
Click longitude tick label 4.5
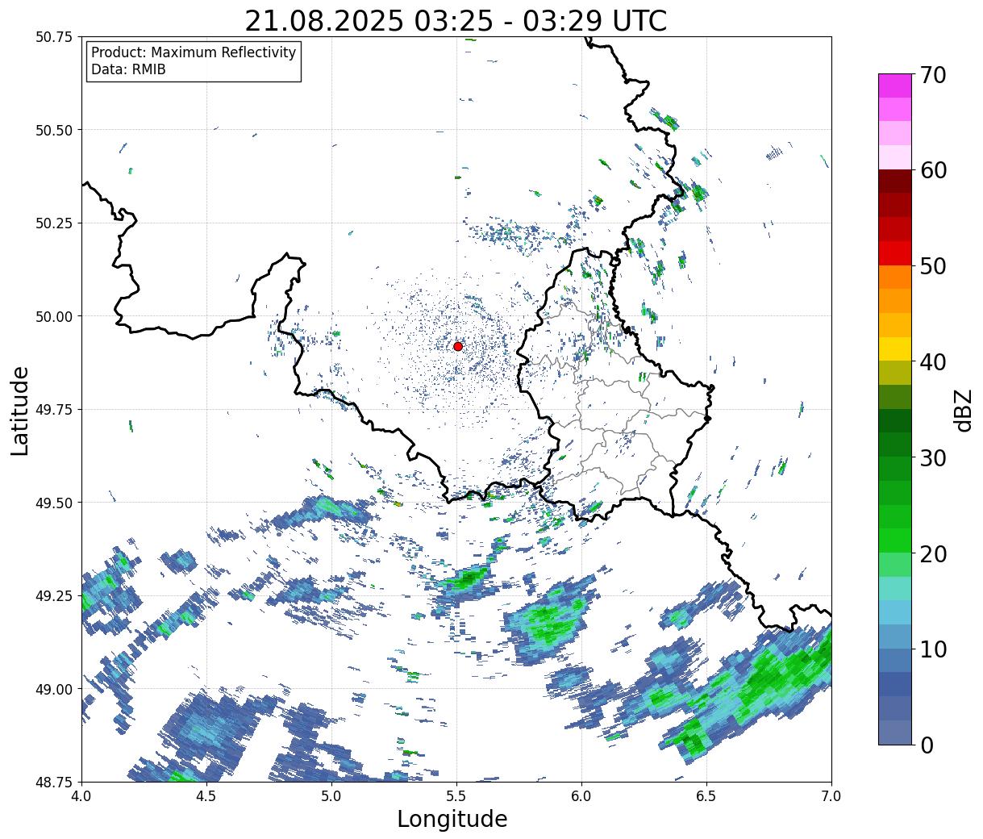click(x=206, y=796)
